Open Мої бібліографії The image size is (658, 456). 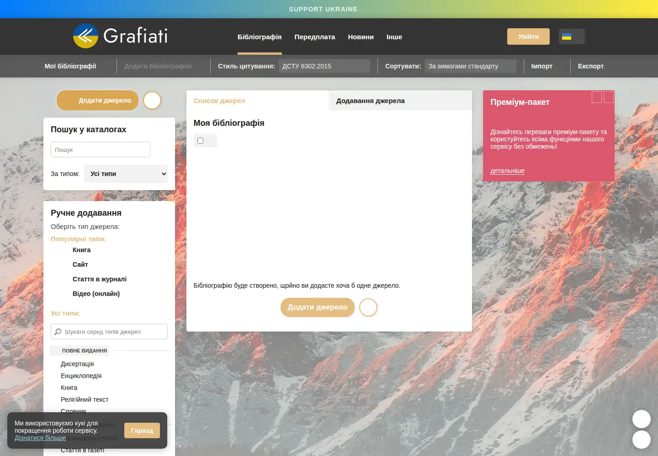70,66
